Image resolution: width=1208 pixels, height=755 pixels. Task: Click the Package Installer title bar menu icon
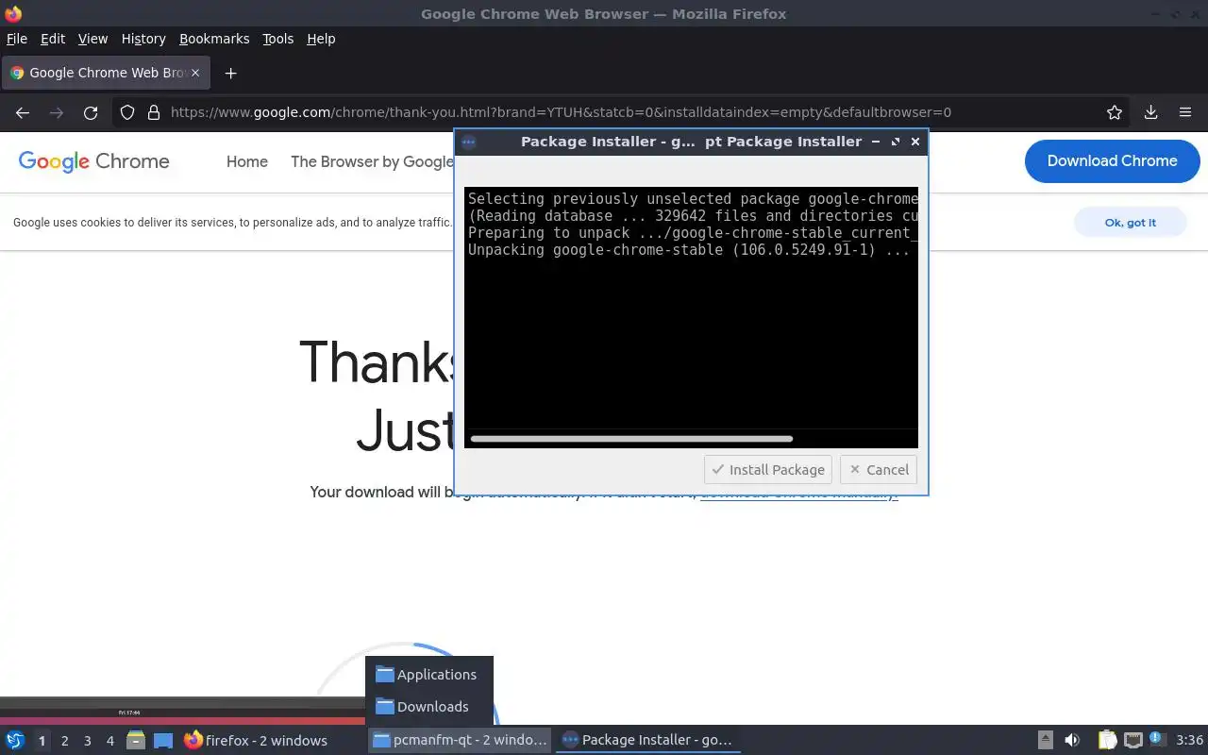coord(468,142)
